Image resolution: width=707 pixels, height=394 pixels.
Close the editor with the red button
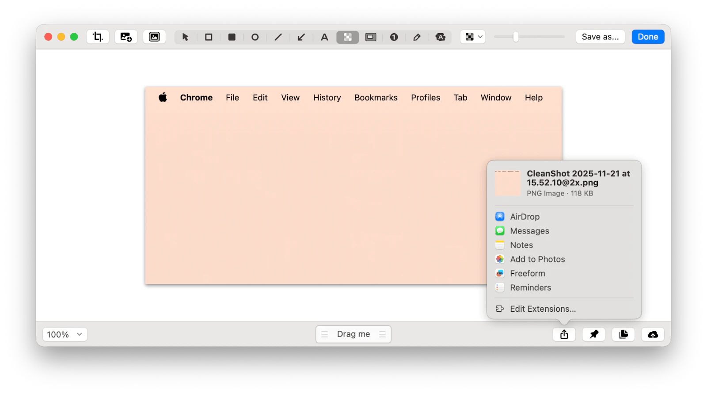[49, 37]
